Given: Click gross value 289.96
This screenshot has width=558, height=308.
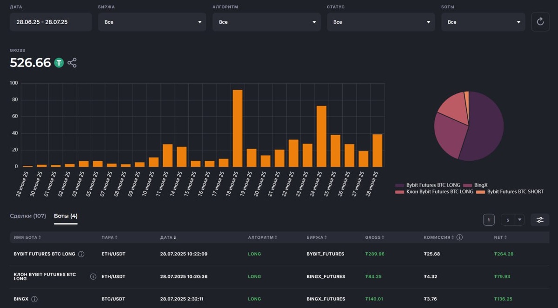Looking at the screenshot, I should point(375,254).
